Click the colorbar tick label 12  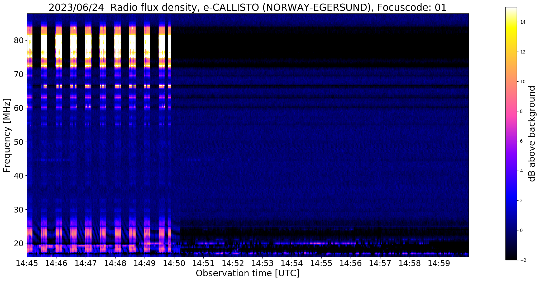522,52
